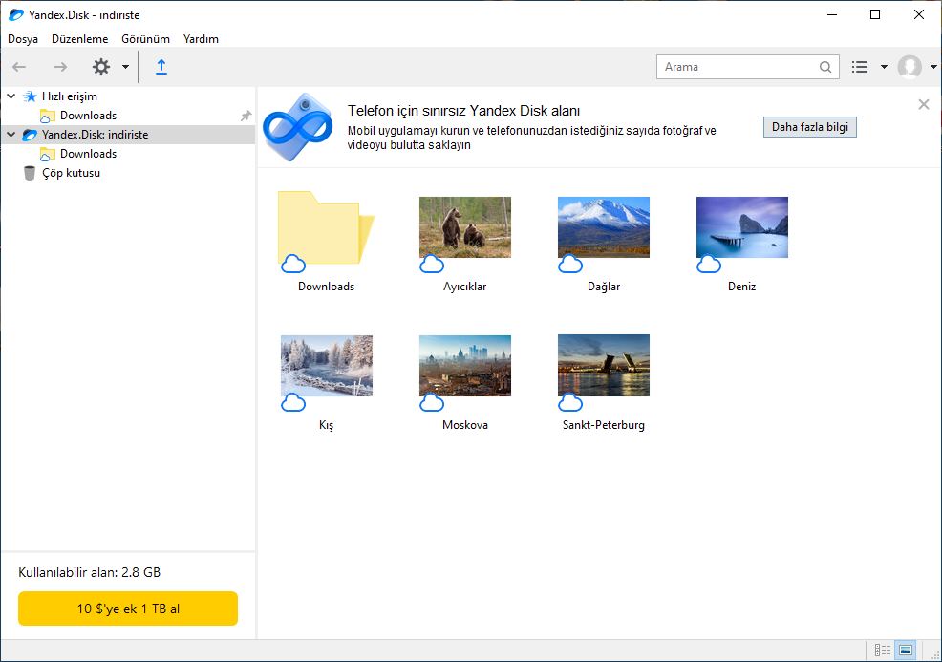Click the magnifier search icon
942x662 pixels.
[x=825, y=67]
